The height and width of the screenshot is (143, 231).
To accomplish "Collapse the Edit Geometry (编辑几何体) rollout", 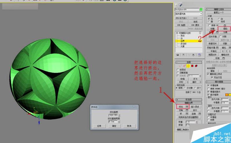I will (219, 9).
